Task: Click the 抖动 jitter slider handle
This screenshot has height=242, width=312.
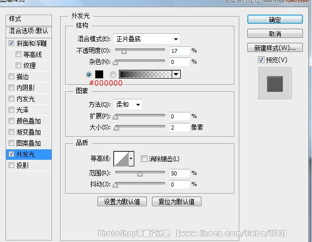Action: (116, 185)
